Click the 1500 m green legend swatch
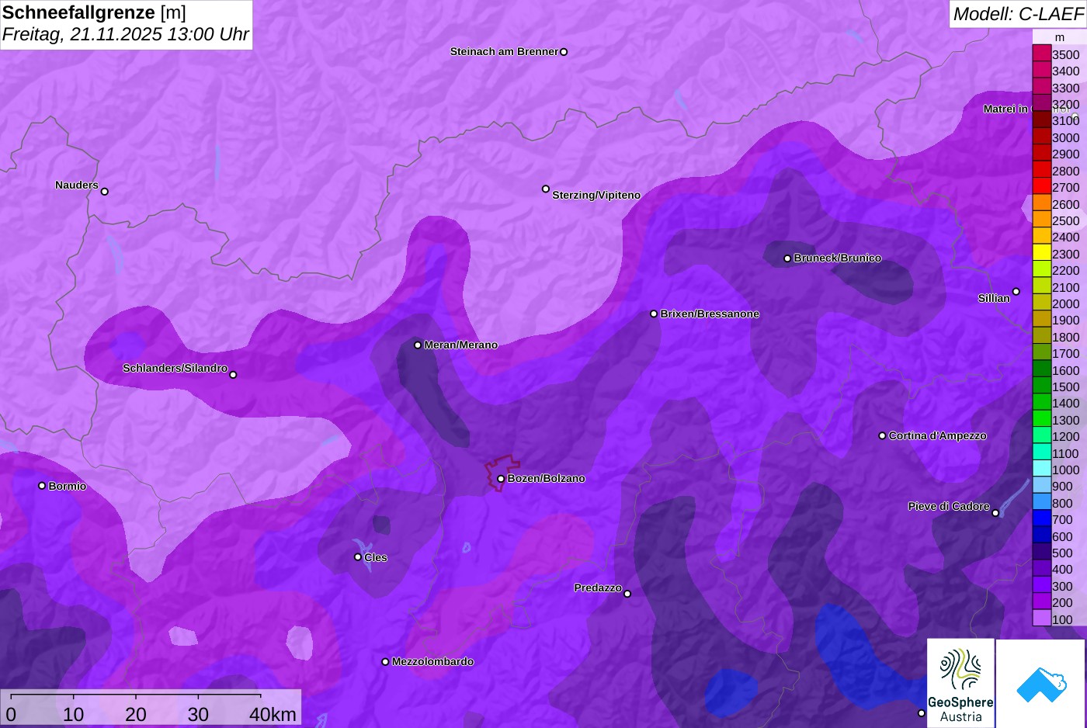The image size is (1087, 728). (x=1041, y=386)
